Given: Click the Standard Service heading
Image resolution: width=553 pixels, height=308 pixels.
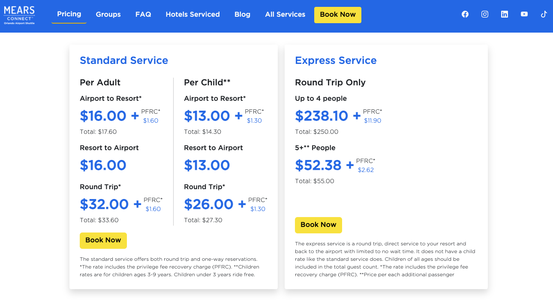Looking at the screenshot, I should (124, 60).
